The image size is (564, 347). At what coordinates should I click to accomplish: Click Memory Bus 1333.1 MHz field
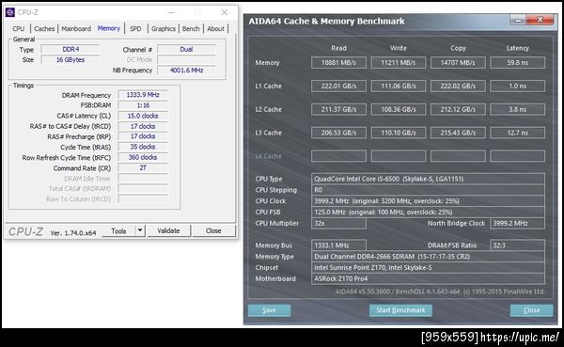coord(338,245)
